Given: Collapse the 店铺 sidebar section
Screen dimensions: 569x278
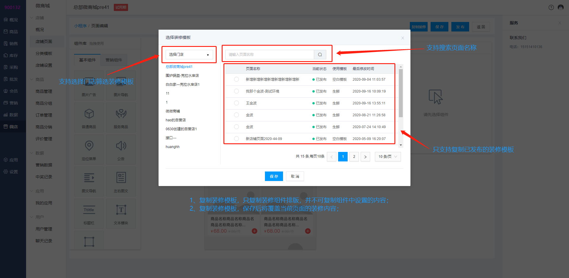Looking at the screenshot, I should (32, 18).
